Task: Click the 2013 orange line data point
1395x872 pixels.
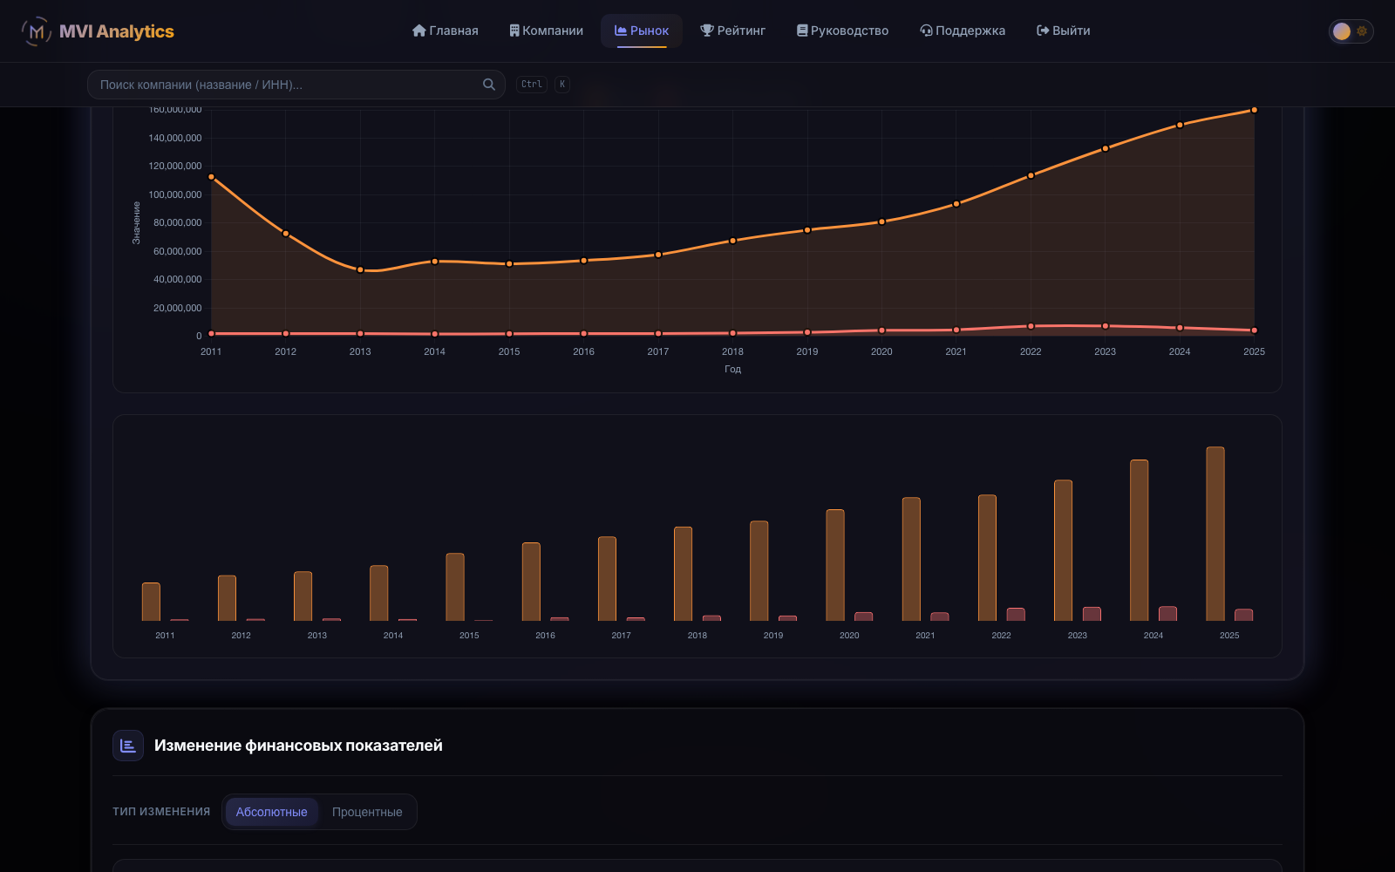Action: point(360,269)
